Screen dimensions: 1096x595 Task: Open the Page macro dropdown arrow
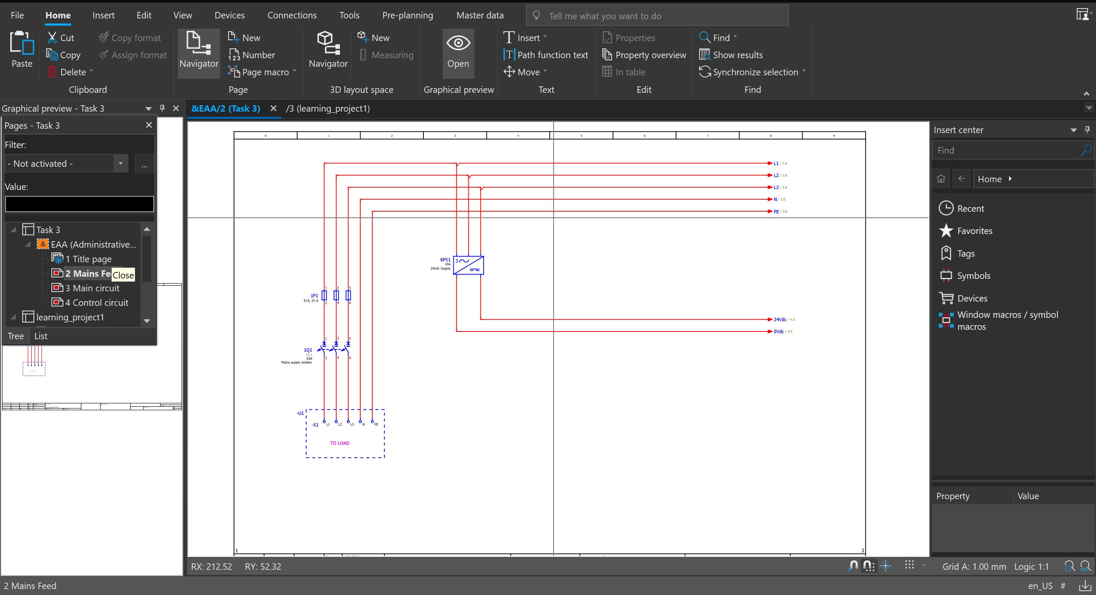tap(295, 71)
